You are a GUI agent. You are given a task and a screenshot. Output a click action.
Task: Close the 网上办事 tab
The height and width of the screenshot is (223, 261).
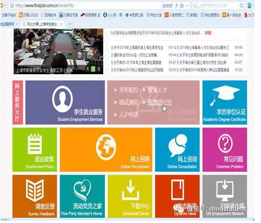tap(62, 24)
